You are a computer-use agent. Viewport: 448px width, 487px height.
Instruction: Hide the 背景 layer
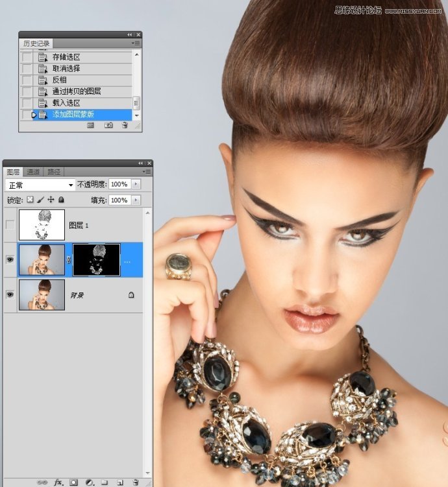pos(10,294)
